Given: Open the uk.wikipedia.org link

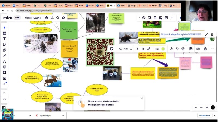Looking at the screenshot, I should pos(181,34).
